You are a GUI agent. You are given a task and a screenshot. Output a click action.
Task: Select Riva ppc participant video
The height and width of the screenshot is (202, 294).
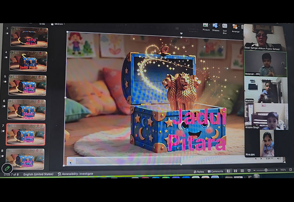tap(267, 143)
